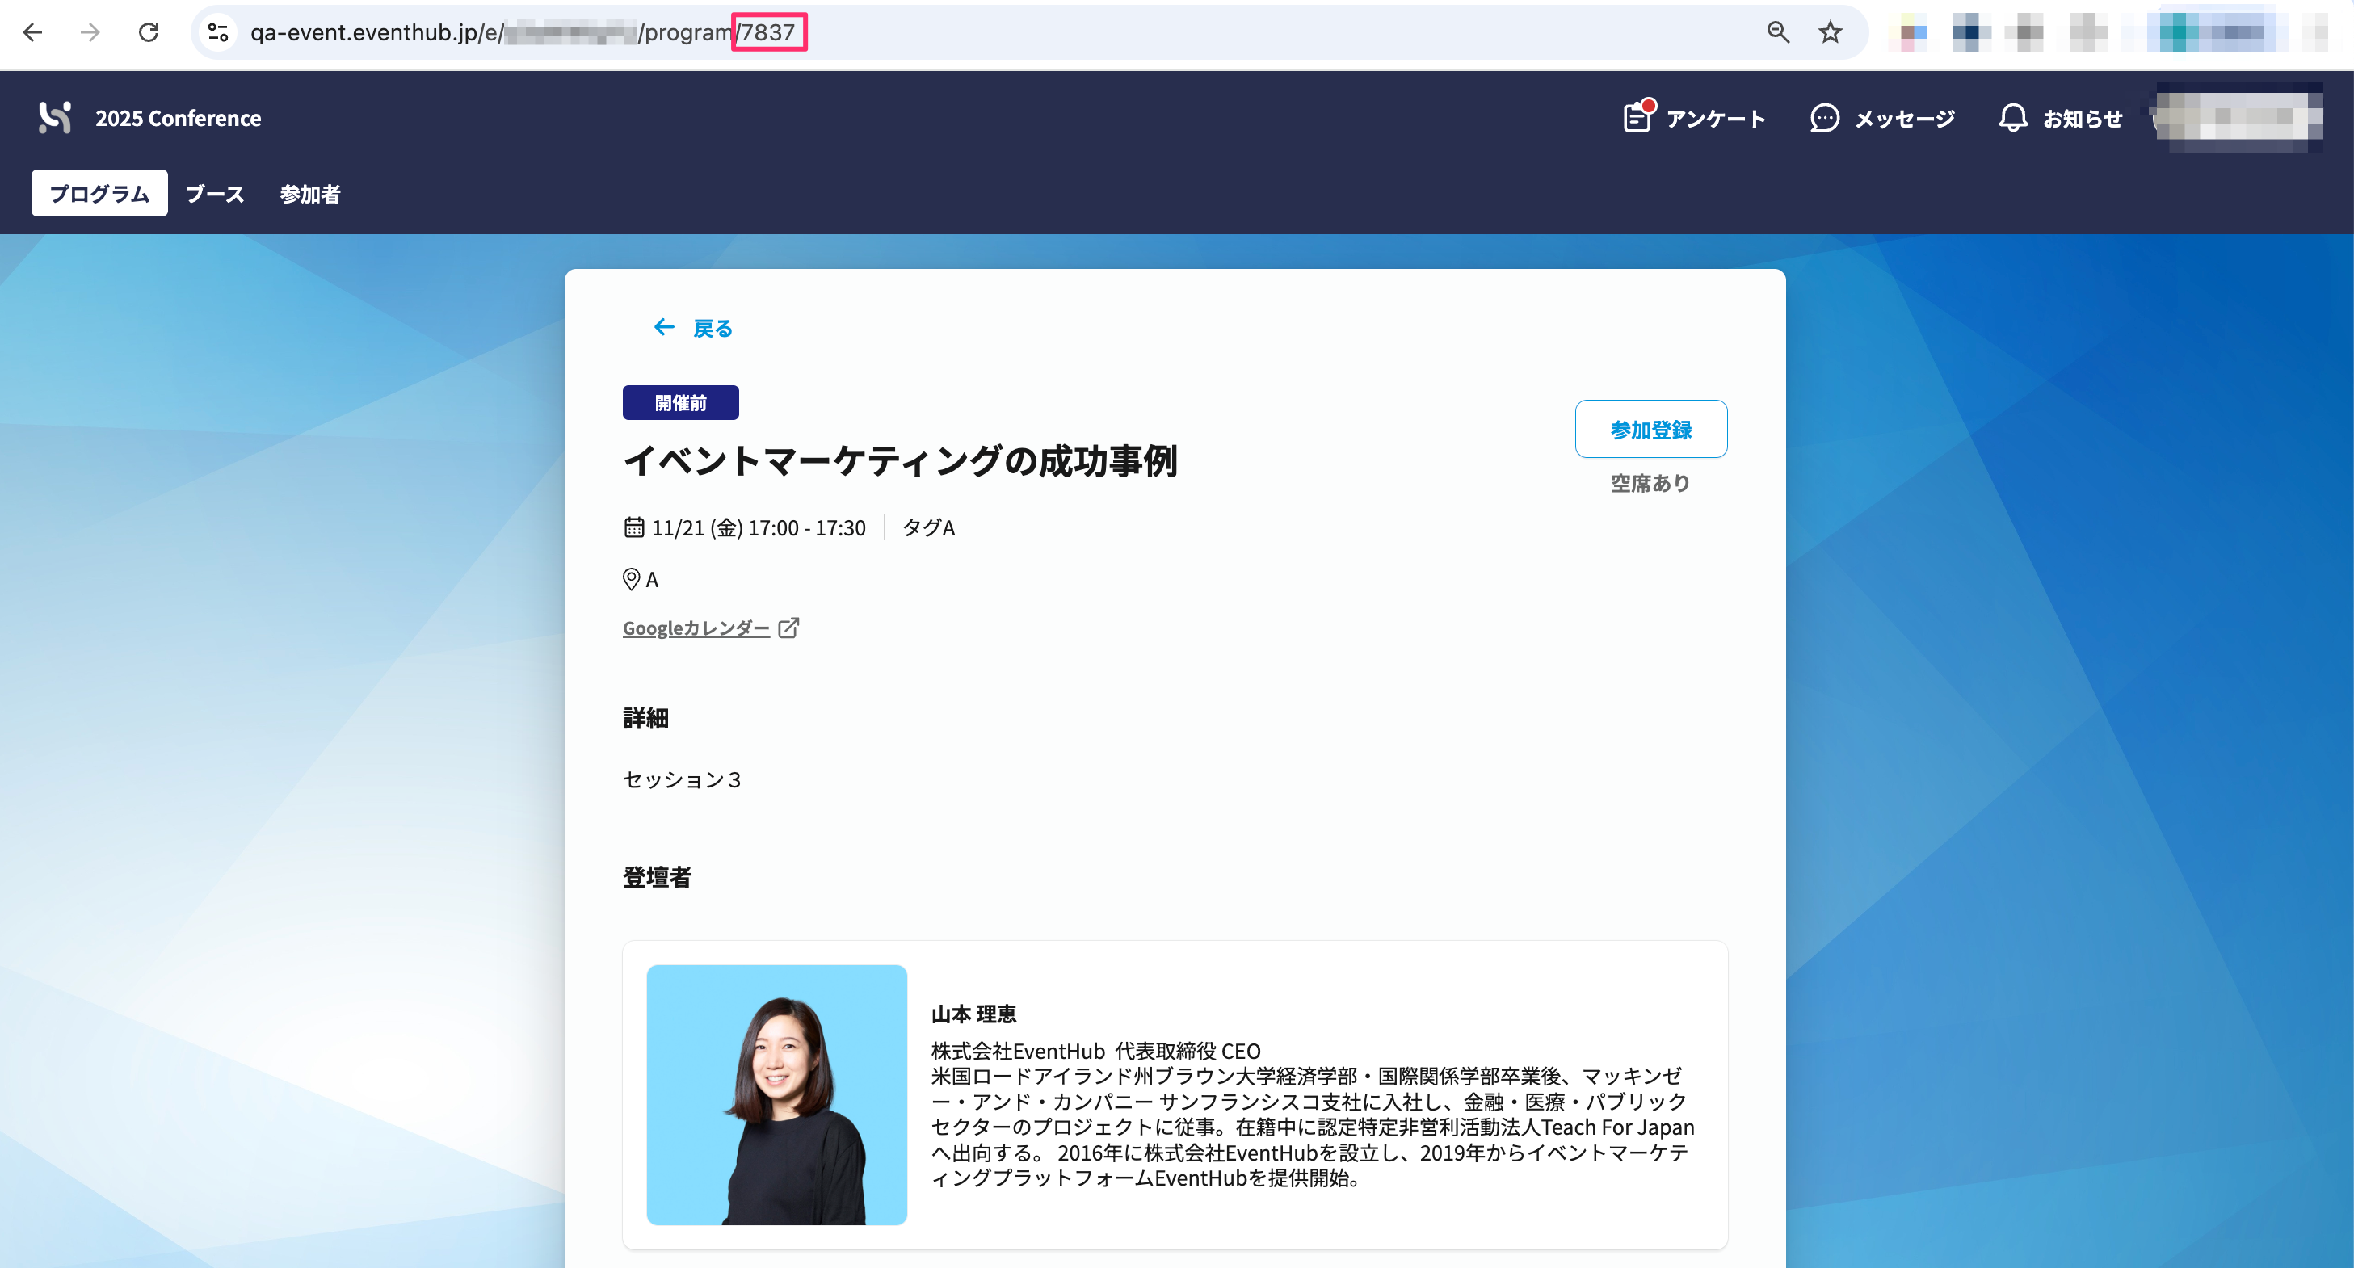Open 2025 Conference home title
The width and height of the screenshot is (2354, 1268).
[x=179, y=119]
